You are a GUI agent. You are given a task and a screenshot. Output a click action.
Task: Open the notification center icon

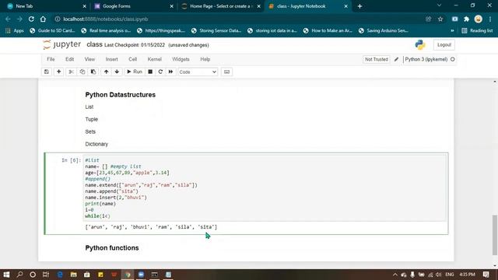point(486,275)
